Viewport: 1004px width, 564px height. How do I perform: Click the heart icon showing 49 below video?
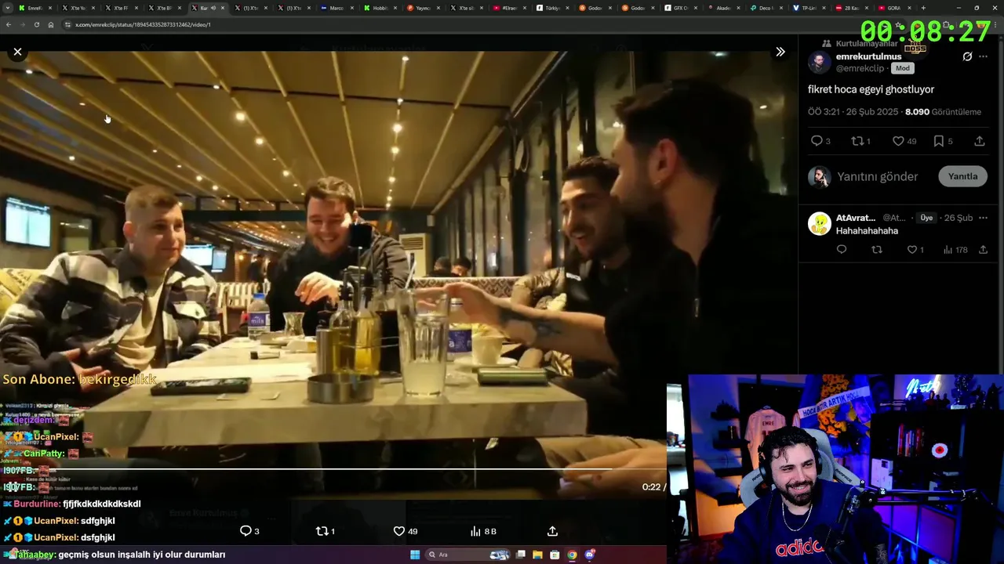point(405,531)
